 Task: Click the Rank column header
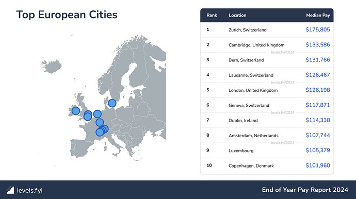click(x=212, y=15)
